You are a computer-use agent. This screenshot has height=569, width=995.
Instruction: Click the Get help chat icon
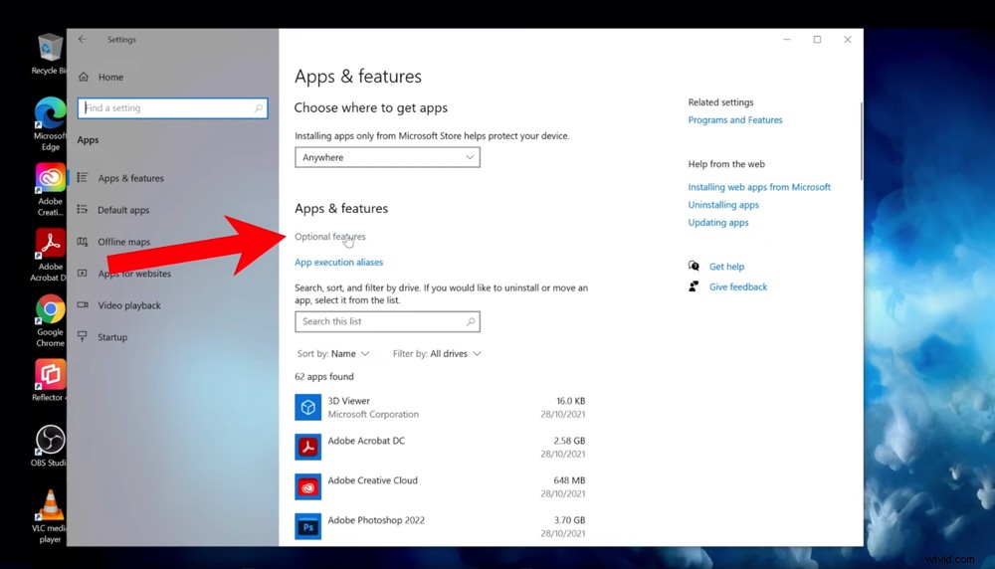click(x=694, y=266)
